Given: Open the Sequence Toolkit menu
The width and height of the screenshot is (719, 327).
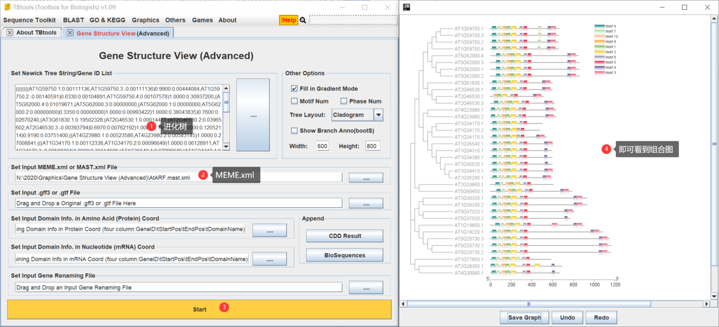Looking at the screenshot, I should [x=30, y=20].
